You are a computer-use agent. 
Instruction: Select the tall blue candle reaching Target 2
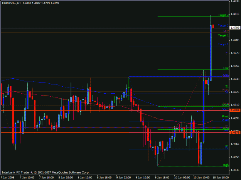pyautogui.click(x=211, y=53)
